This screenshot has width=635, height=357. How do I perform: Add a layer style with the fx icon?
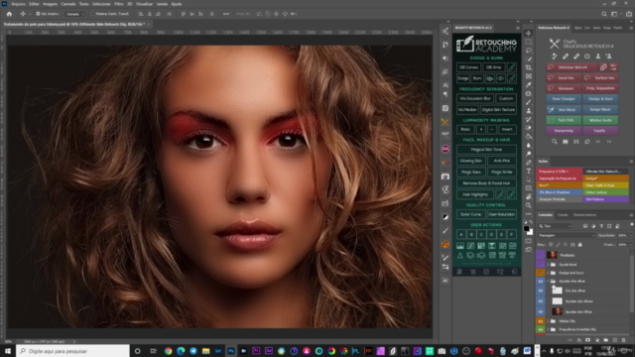pyautogui.click(x=579, y=340)
